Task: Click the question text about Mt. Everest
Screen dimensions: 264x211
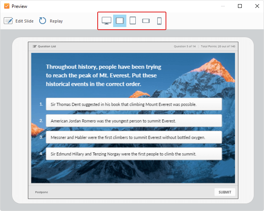Action: pyautogui.click(x=104, y=75)
